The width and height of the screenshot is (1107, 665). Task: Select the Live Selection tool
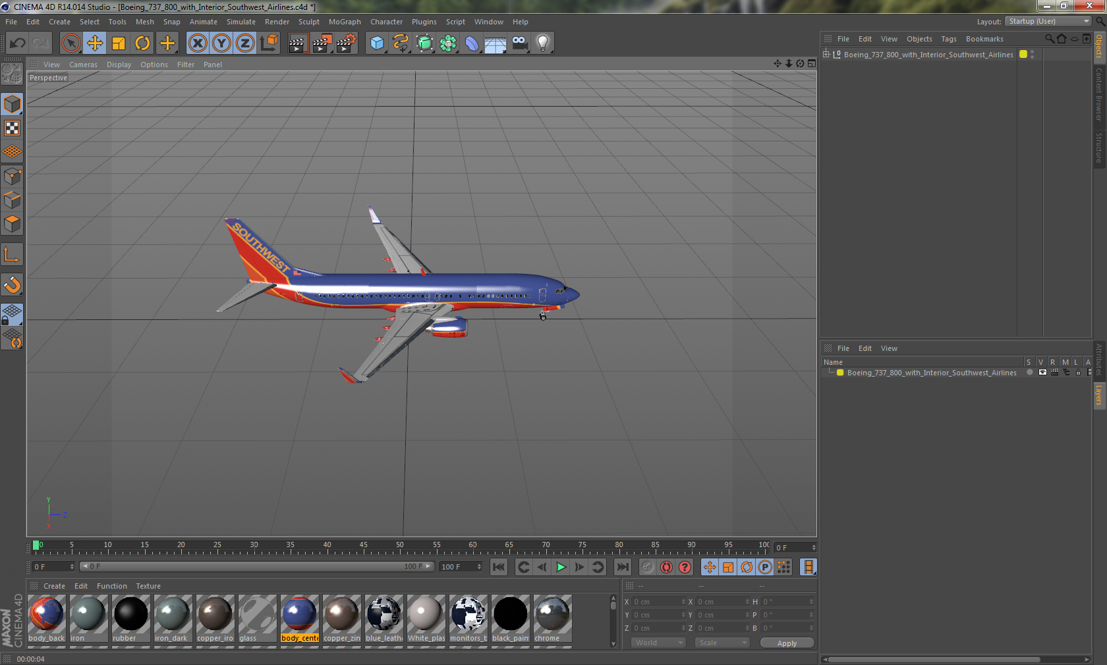[x=71, y=43]
